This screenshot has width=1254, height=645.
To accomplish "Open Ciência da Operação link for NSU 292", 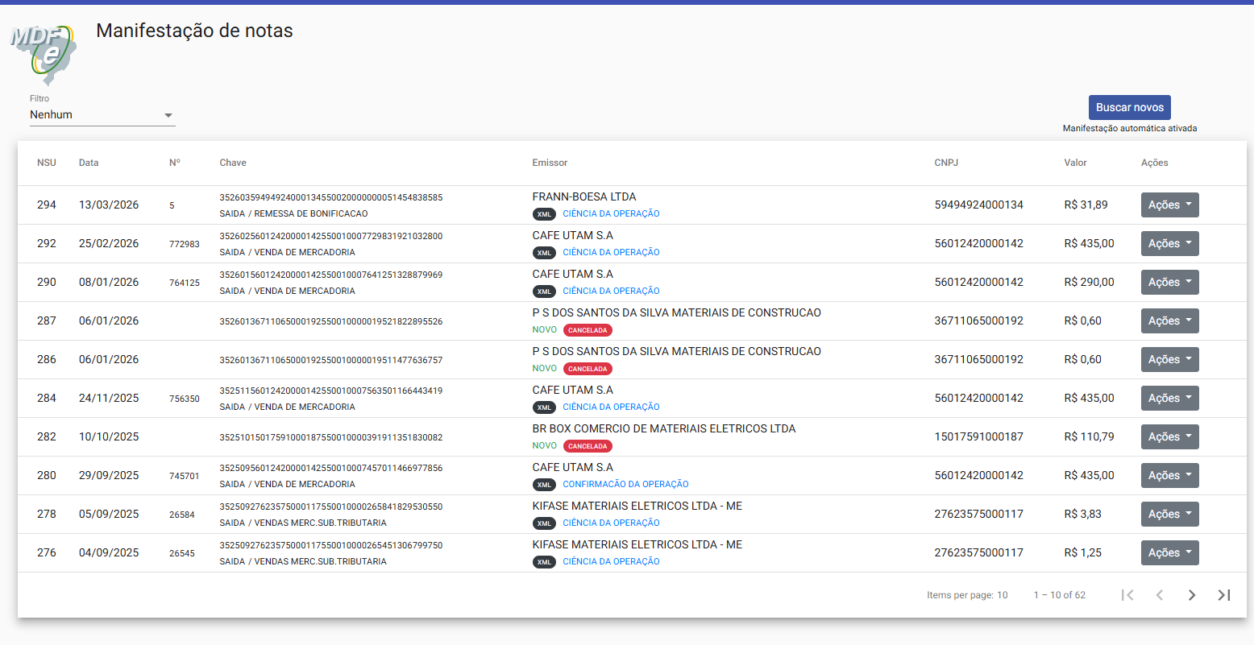I will [611, 253].
